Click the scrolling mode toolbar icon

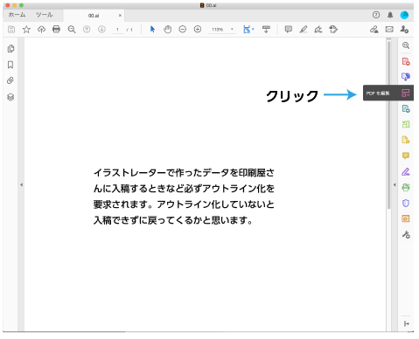[x=266, y=30]
